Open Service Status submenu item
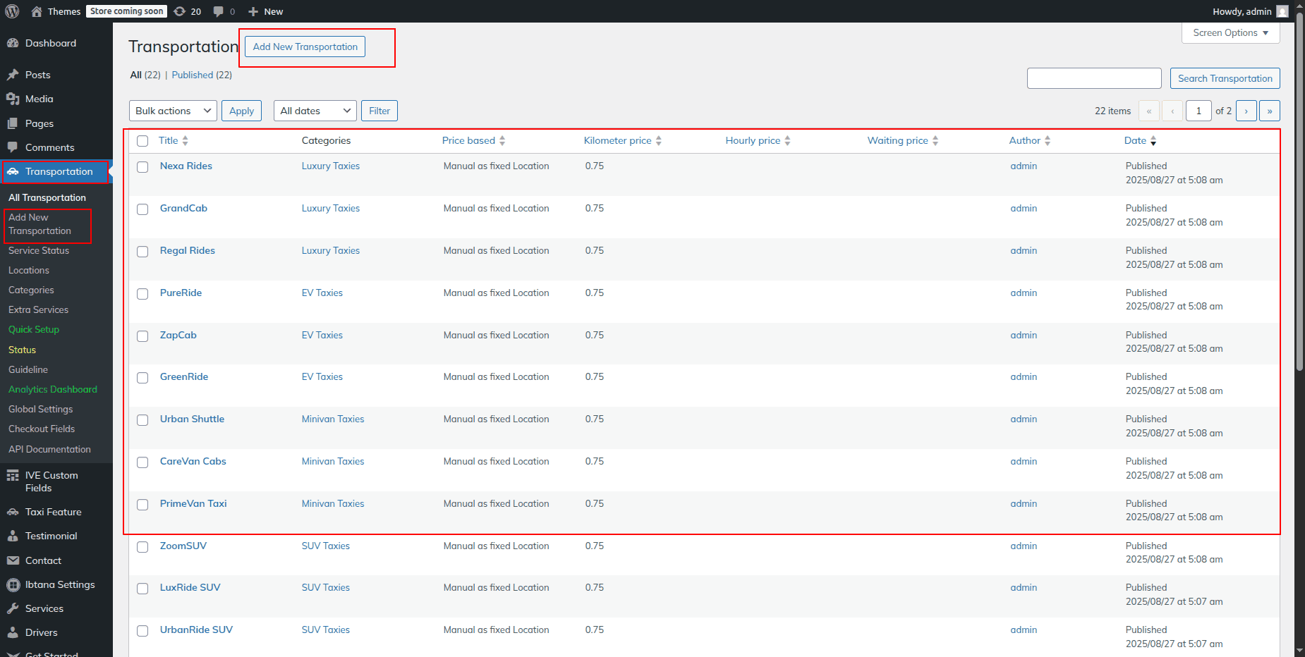Image resolution: width=1305 pixels, height=657 pixels. pos(39,250)
